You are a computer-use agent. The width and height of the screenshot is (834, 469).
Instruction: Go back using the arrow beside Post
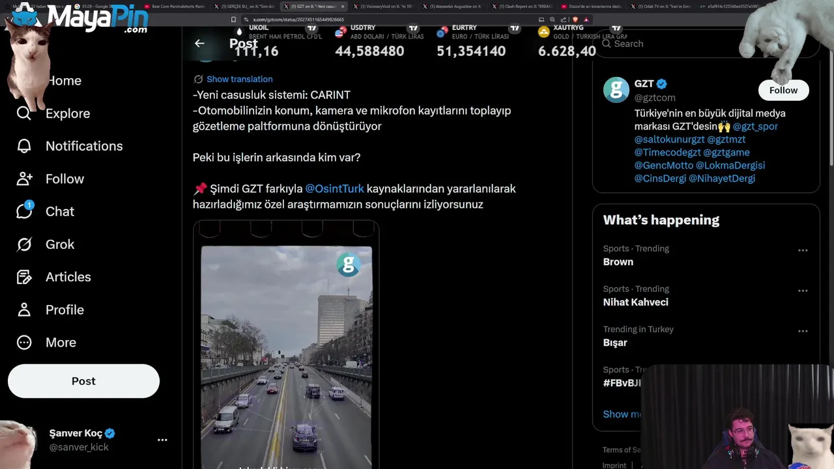coord(199,44)
